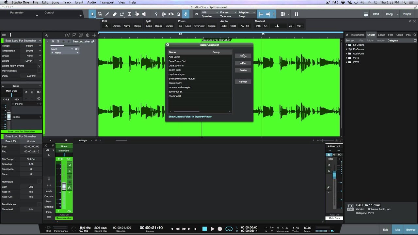
Task: Click the record button in transport
Action: [x=220, y=229]
